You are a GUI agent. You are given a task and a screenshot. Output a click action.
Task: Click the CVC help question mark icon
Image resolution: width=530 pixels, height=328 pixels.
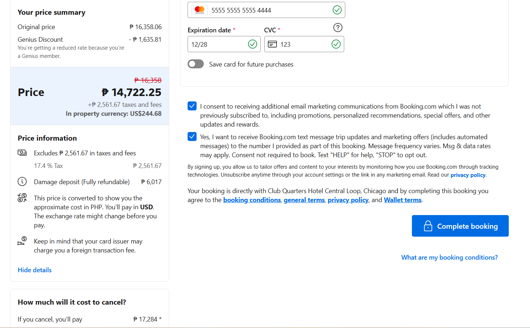(x=338, y=28)
